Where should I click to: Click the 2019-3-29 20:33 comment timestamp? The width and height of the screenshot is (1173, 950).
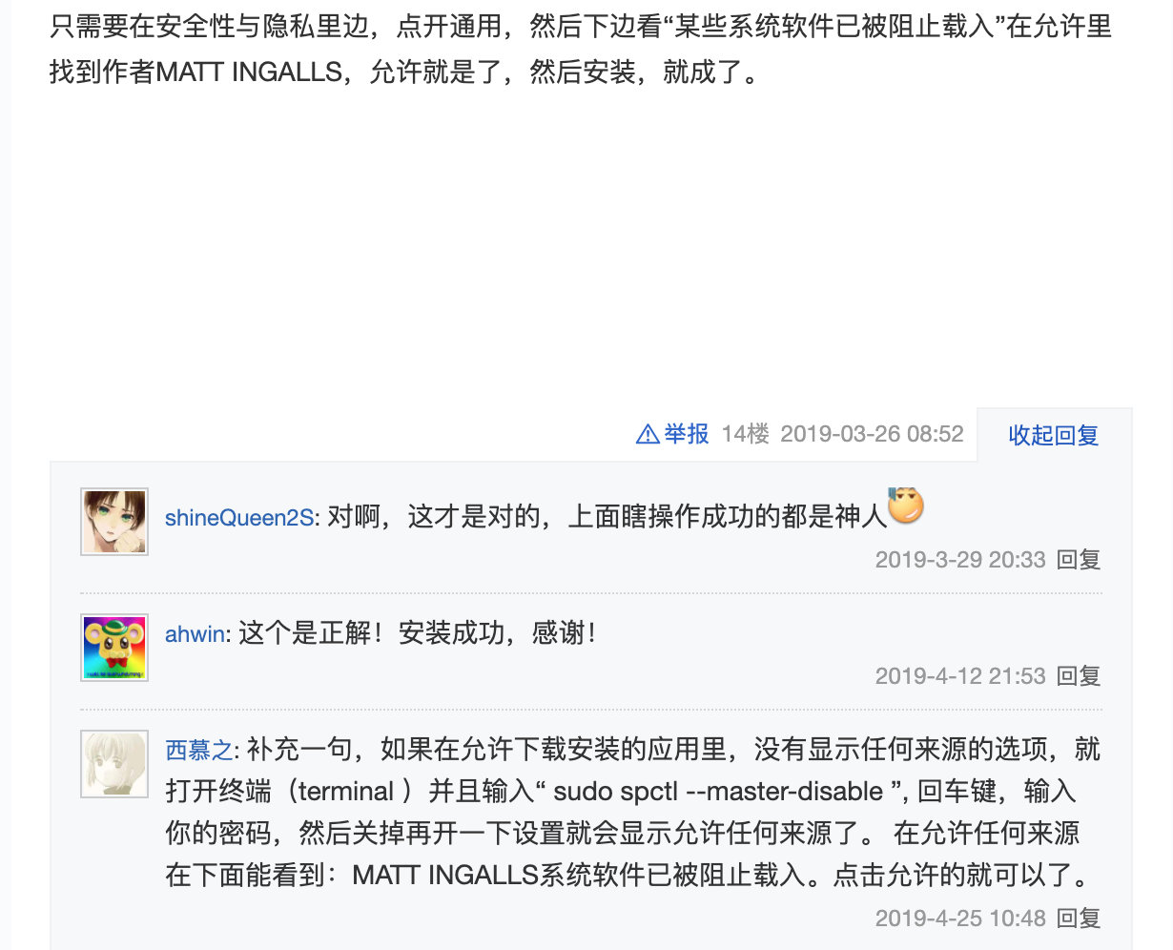click(960, 560)
